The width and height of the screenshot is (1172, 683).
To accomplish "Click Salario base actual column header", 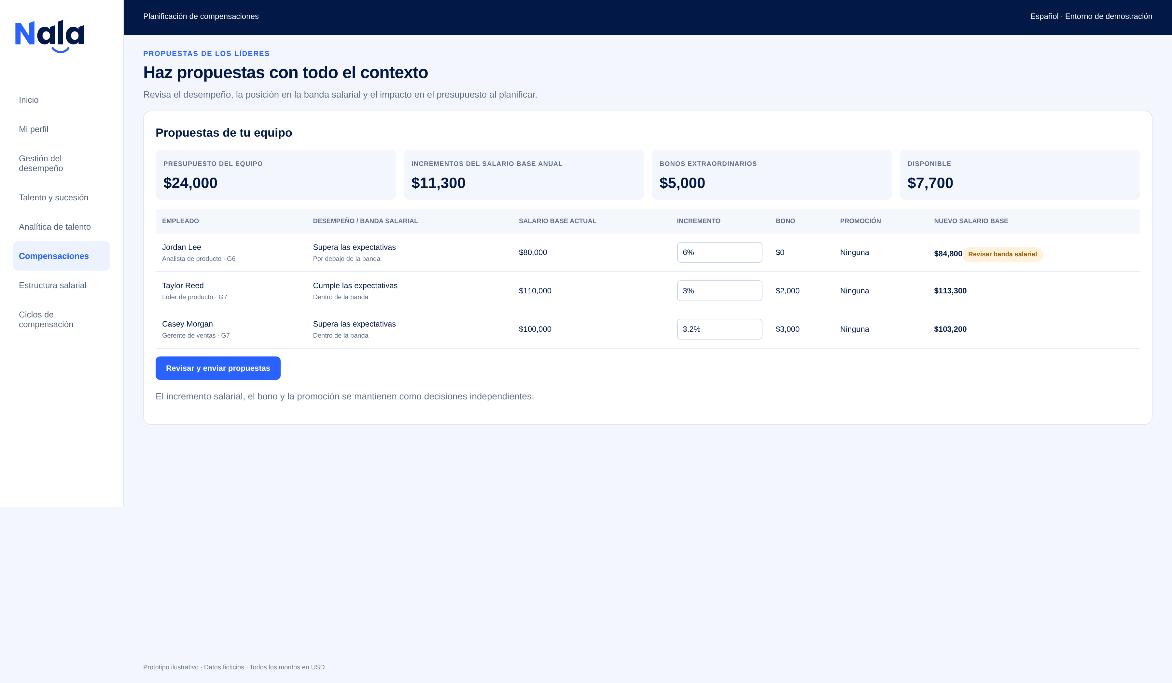I will pyautogui.click(x=558, y=221).
